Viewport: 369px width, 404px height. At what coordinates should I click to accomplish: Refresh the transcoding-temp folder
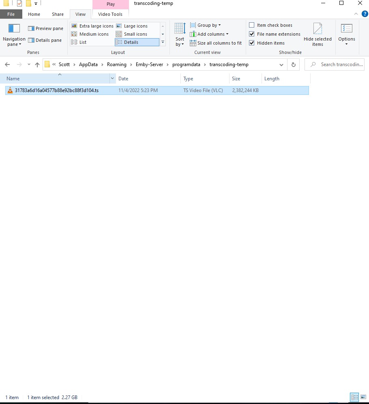point(293,64)
